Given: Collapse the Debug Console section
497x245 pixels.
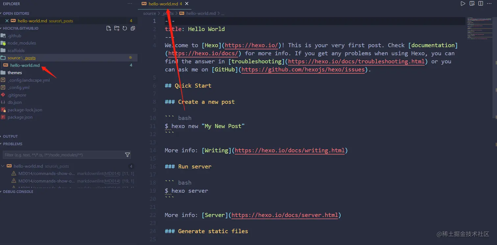Looking at the screenshot, I should coord(18,192).
